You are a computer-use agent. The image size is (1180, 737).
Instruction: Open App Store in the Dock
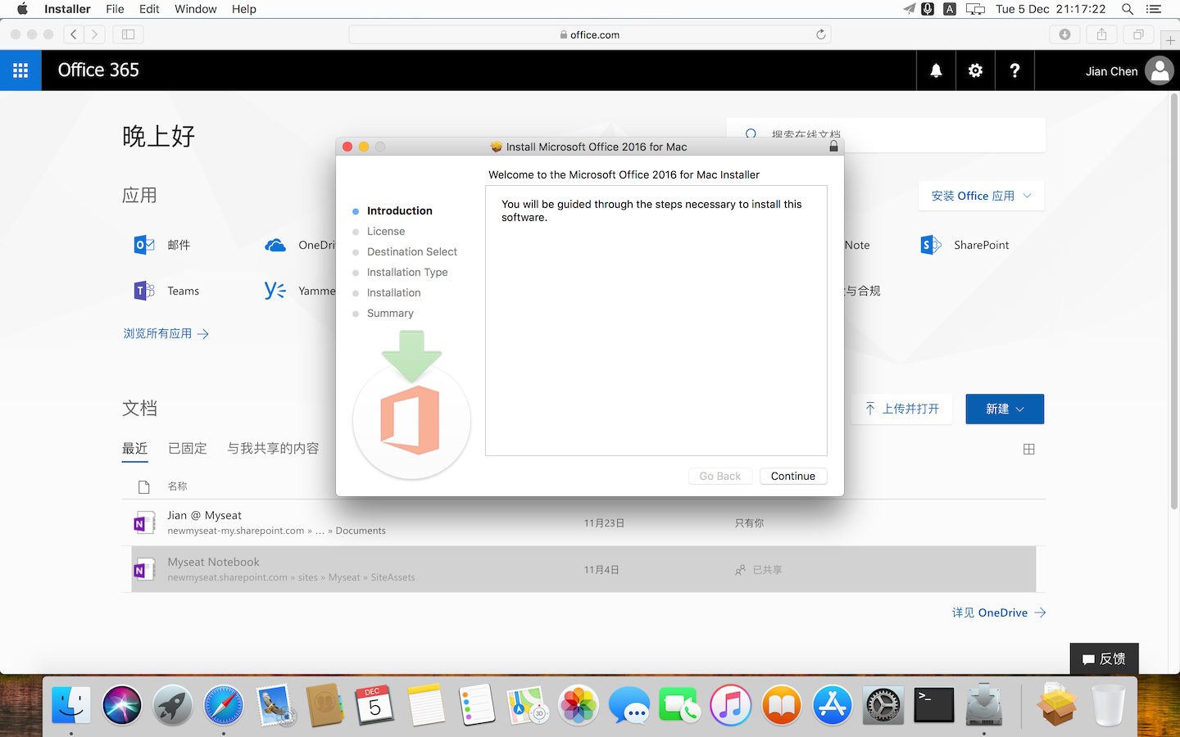833,705
